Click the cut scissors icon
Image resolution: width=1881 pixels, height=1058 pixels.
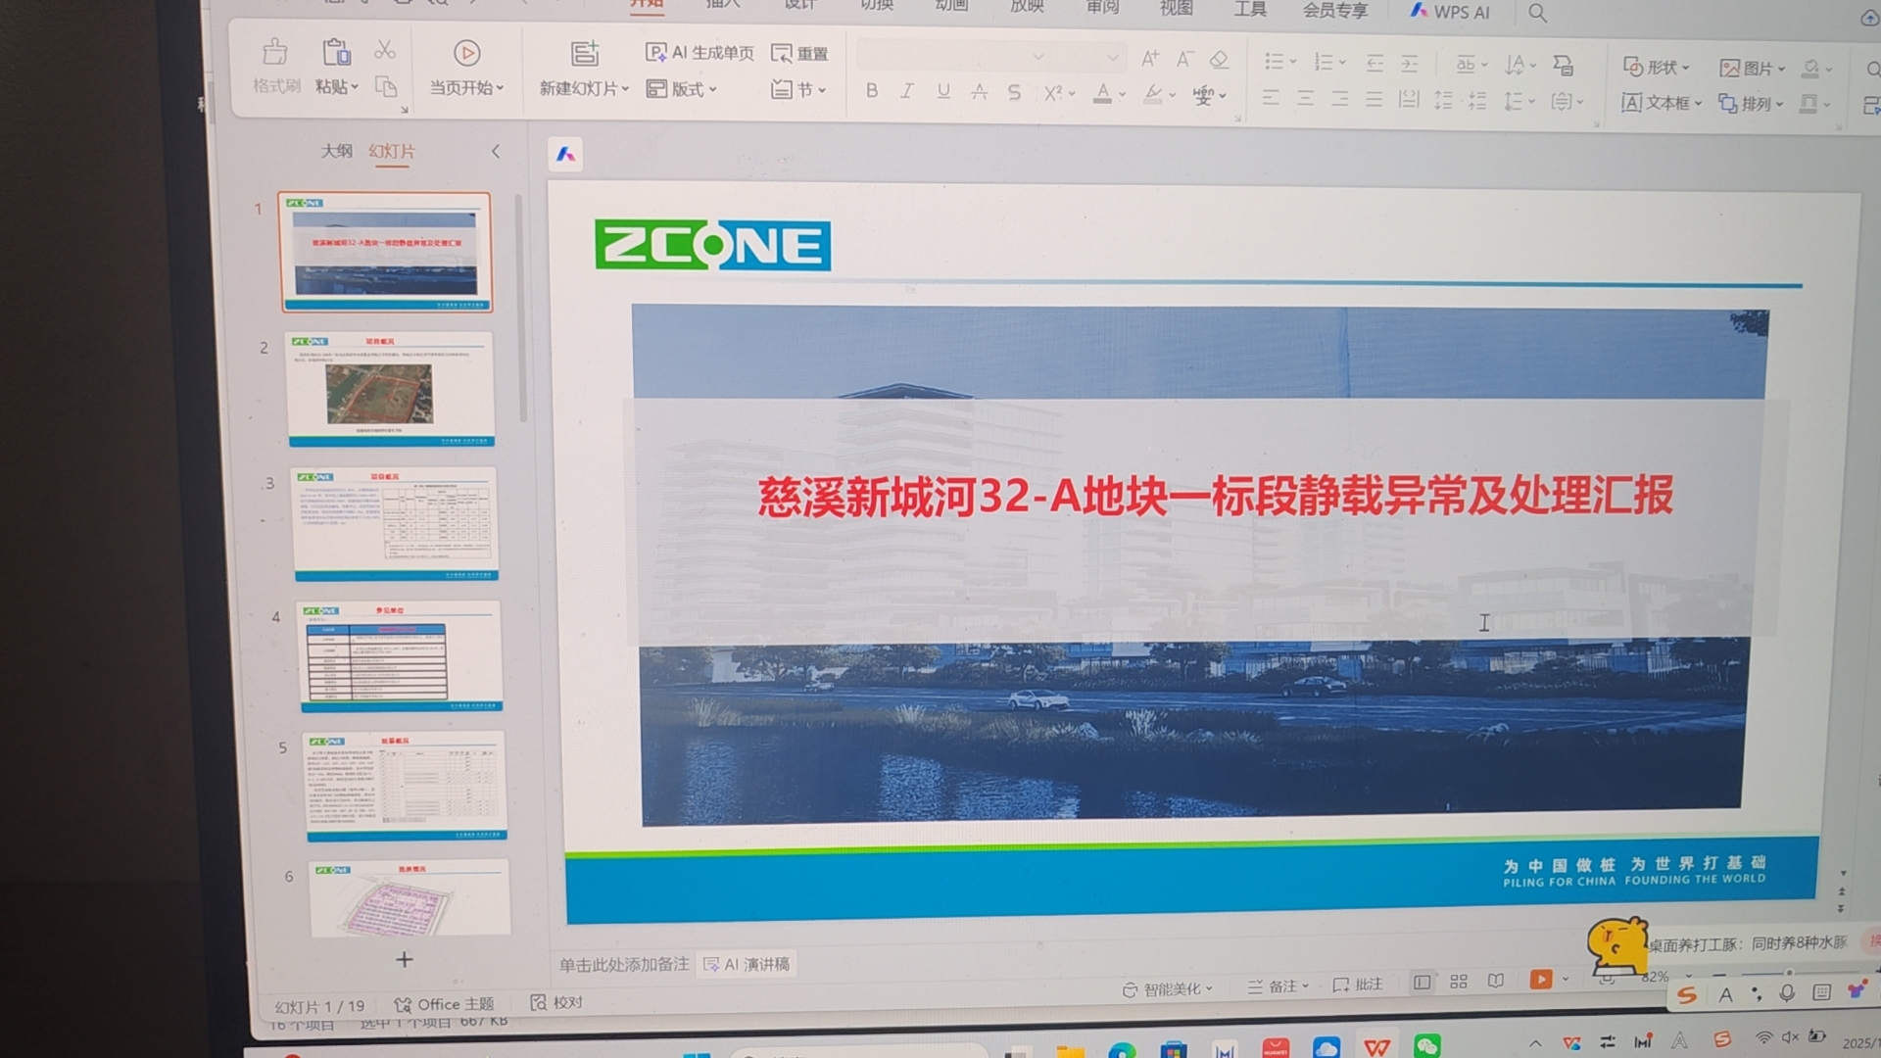[x=385, y=50]
